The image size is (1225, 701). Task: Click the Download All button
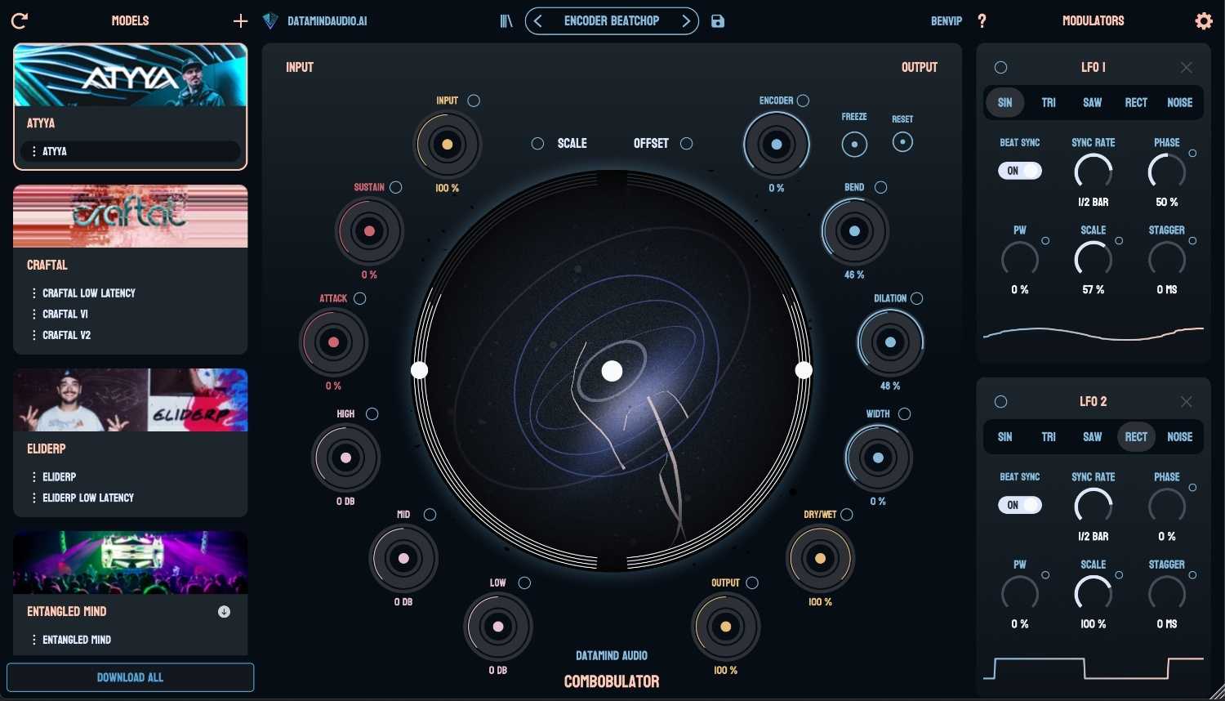pos(131,677)
